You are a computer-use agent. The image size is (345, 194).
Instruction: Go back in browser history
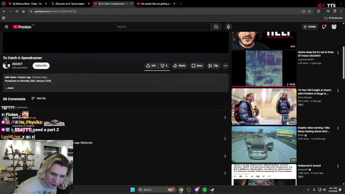pyautogui.click(x=4, y=11)
